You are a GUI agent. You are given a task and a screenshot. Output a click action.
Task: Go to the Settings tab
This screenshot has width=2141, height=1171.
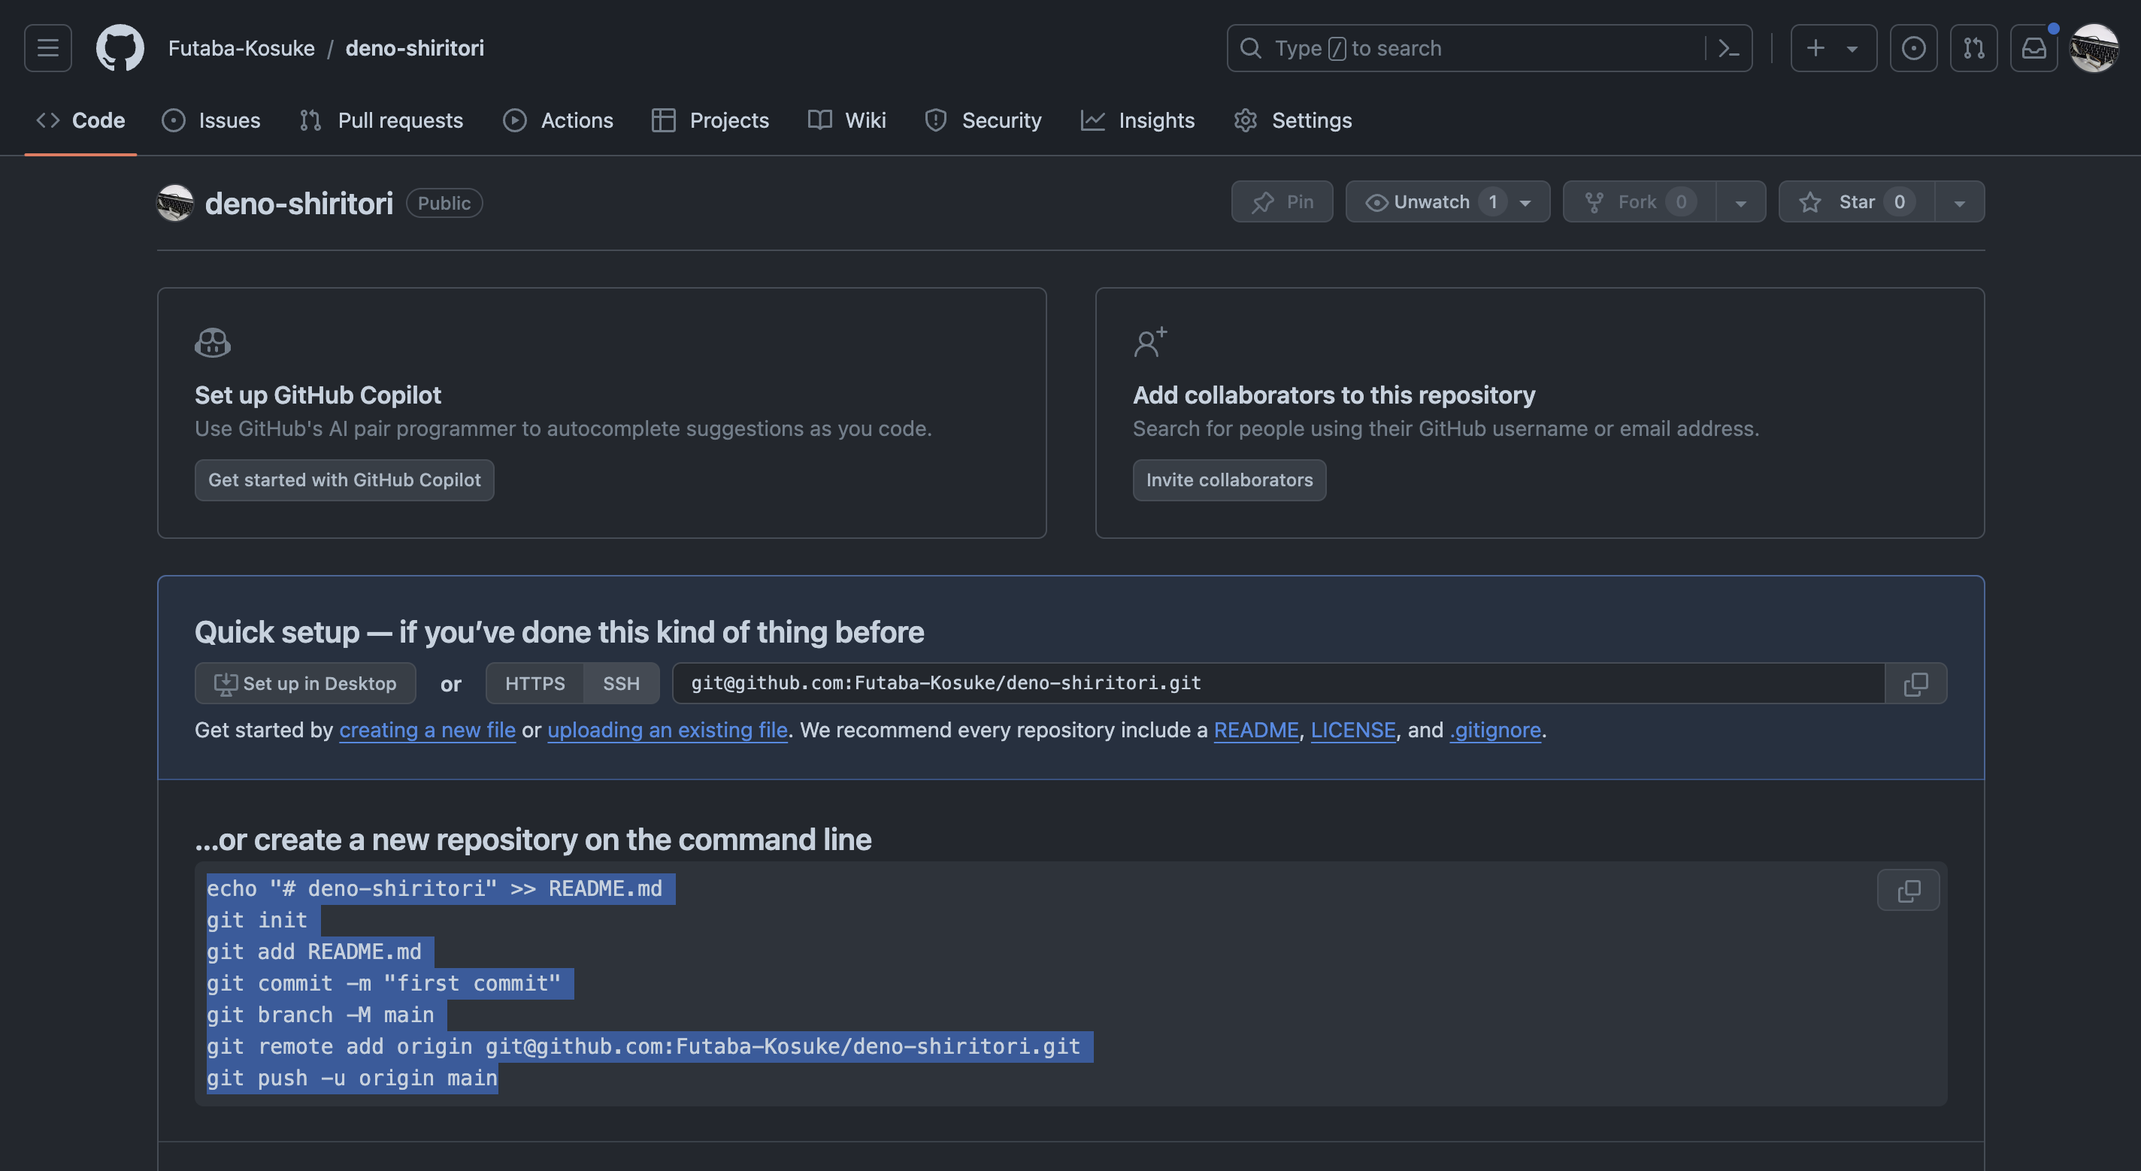click(1292, 120)
